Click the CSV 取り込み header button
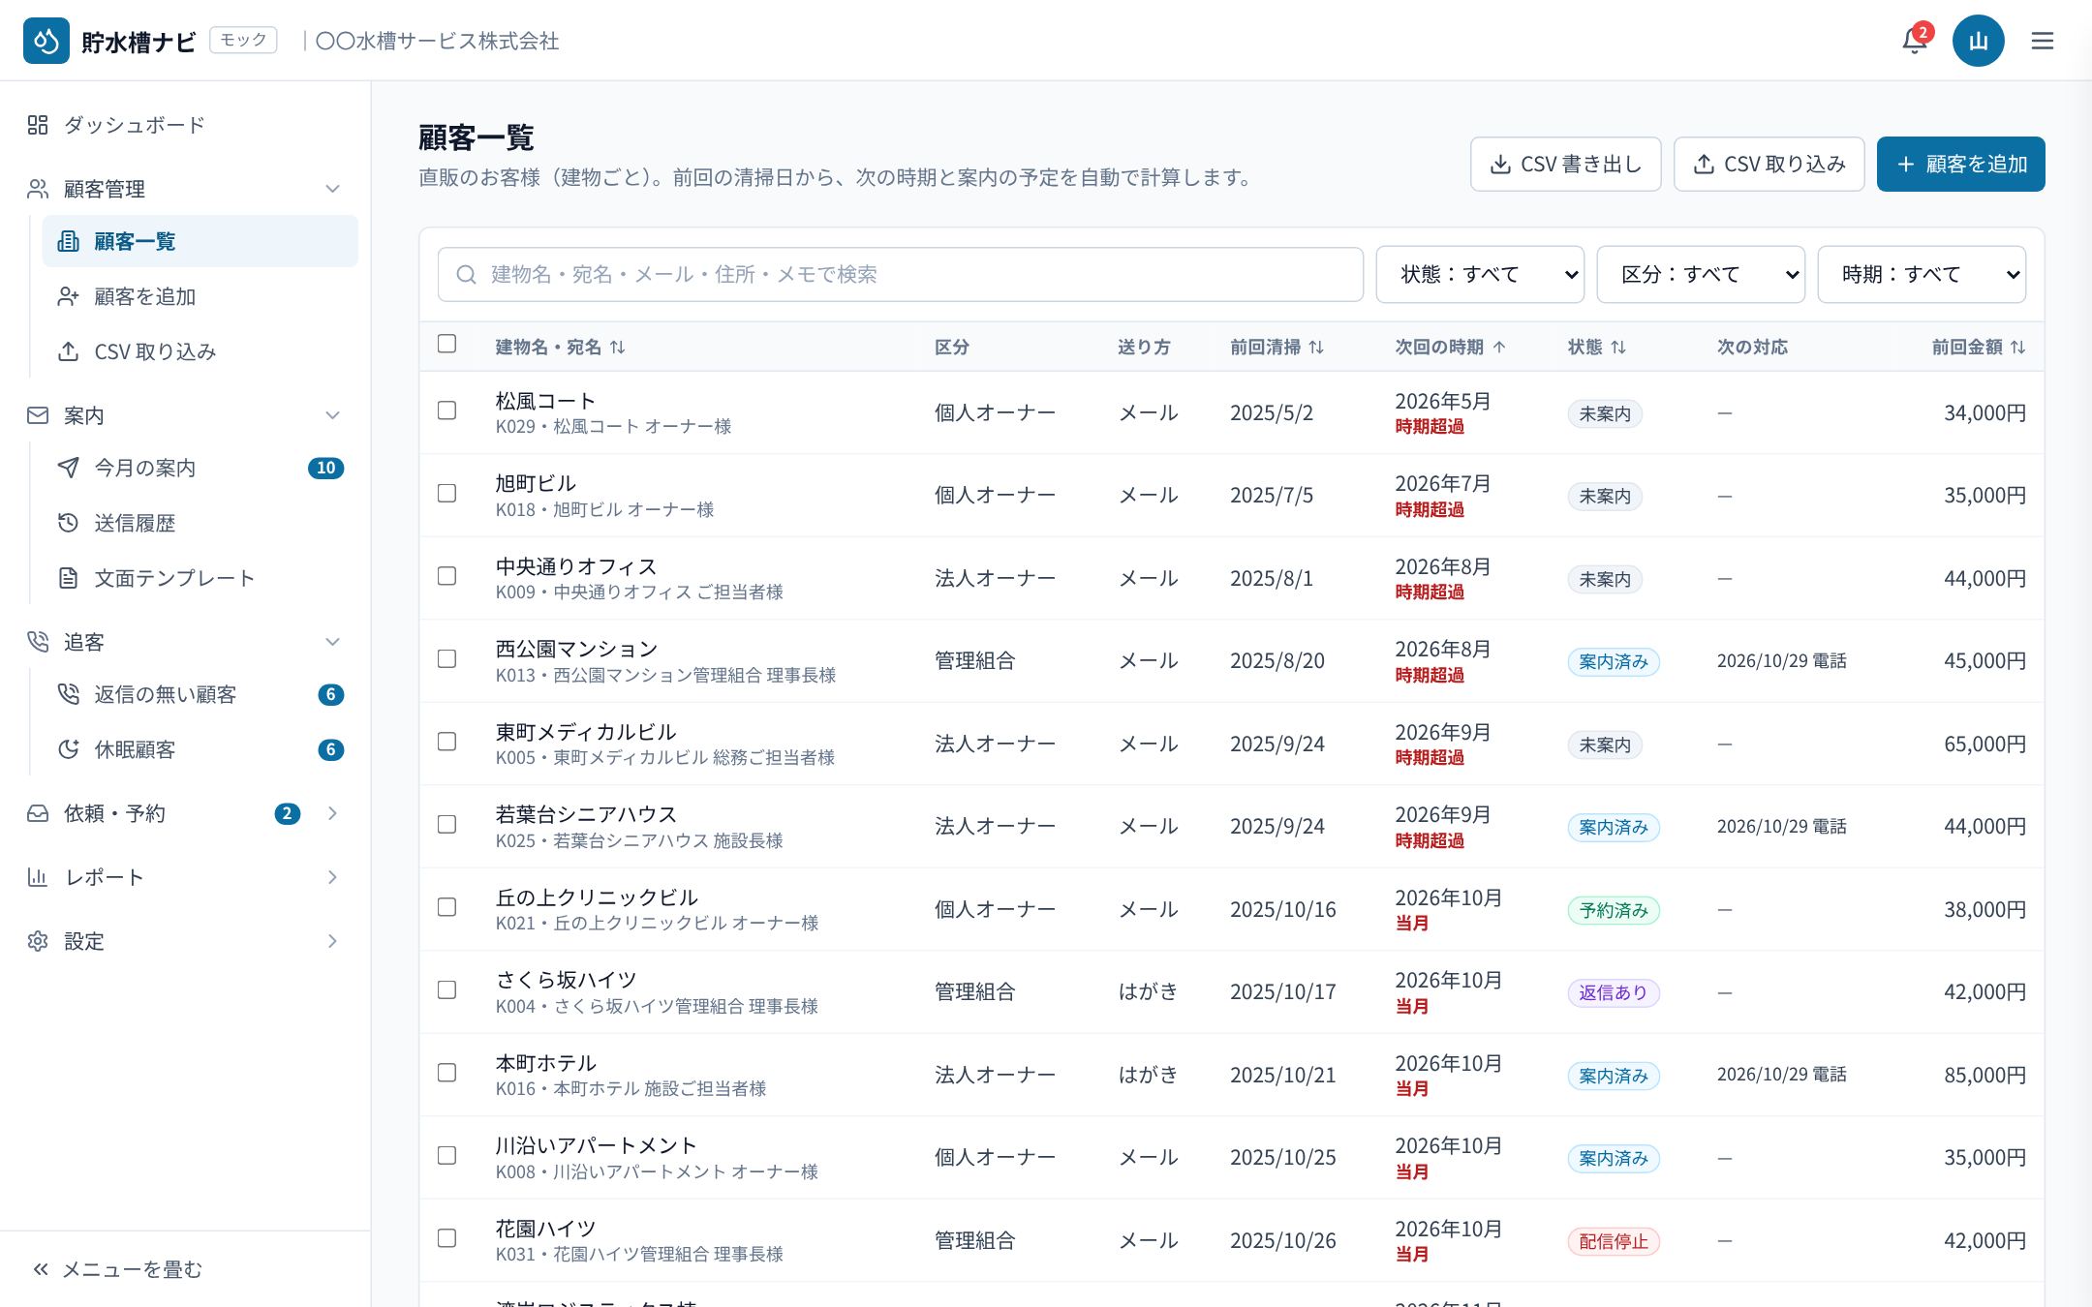This screenshot has width=2092, height=1307. pyautogui.click(x=1769, y=165)
